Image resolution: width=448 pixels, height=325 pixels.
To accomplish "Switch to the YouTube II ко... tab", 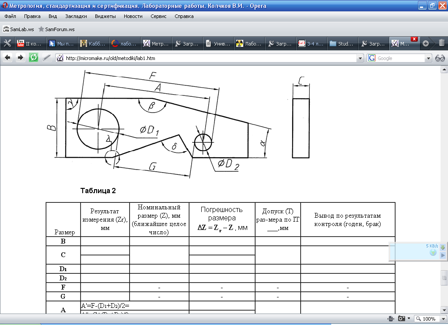I will click(x=29, y=43).
